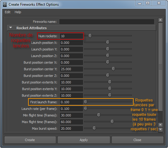
Task: Click the Launch rate per frame field
Action: [x=71, y=109]
